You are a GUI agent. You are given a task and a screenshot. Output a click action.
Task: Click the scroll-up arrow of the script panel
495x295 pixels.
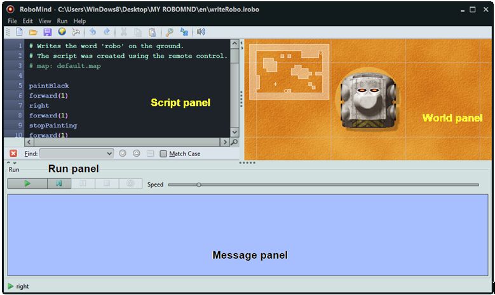tap(234, 44)
